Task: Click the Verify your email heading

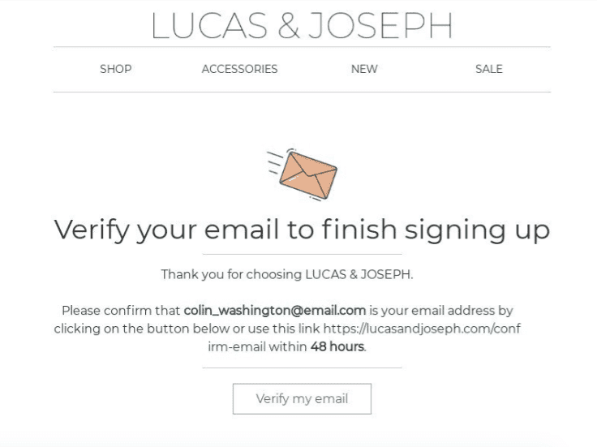Action: 302,230
